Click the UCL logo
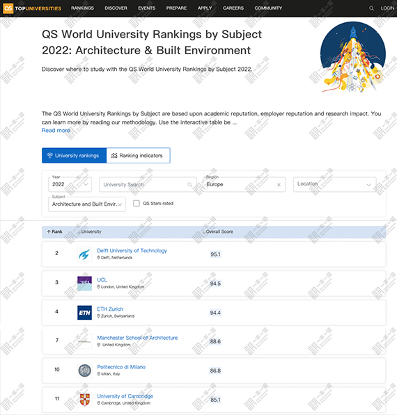This screenshot has width=397, height=415. pyautogui.click(x=84, y=284)
